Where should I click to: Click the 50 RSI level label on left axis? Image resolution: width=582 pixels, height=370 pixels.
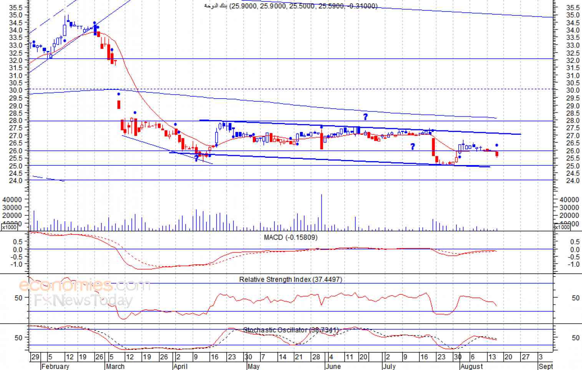click(18, 298)
